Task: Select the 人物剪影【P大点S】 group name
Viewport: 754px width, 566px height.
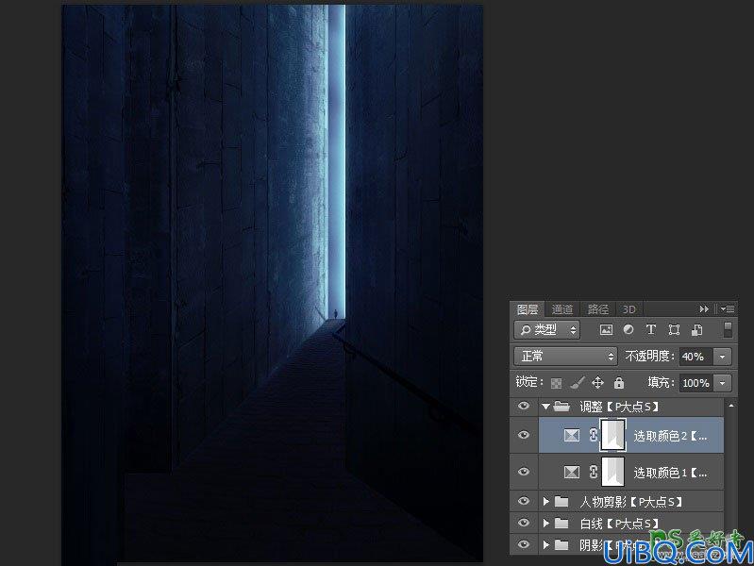Action: coord(631,502)
